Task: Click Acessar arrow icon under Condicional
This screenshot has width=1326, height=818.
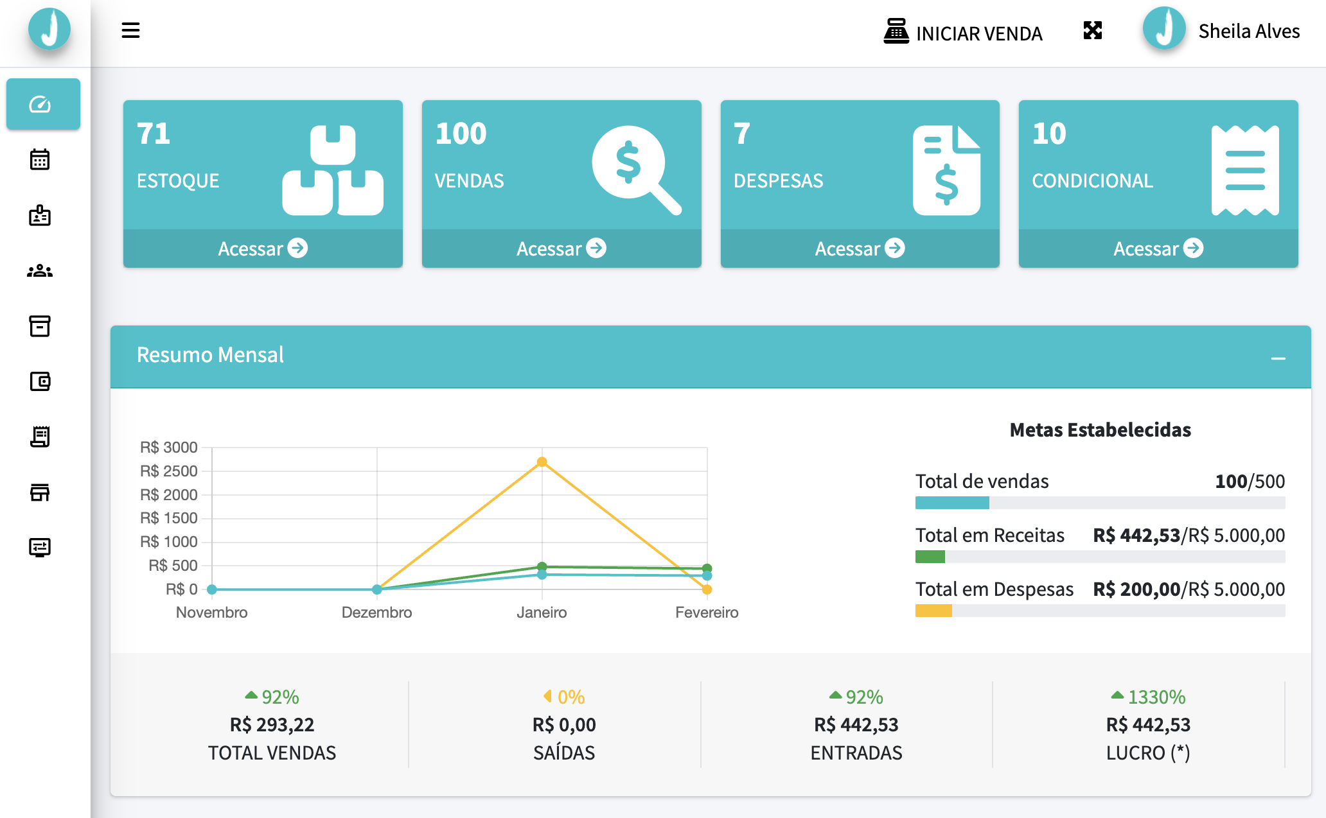Action: point(1193,248)
